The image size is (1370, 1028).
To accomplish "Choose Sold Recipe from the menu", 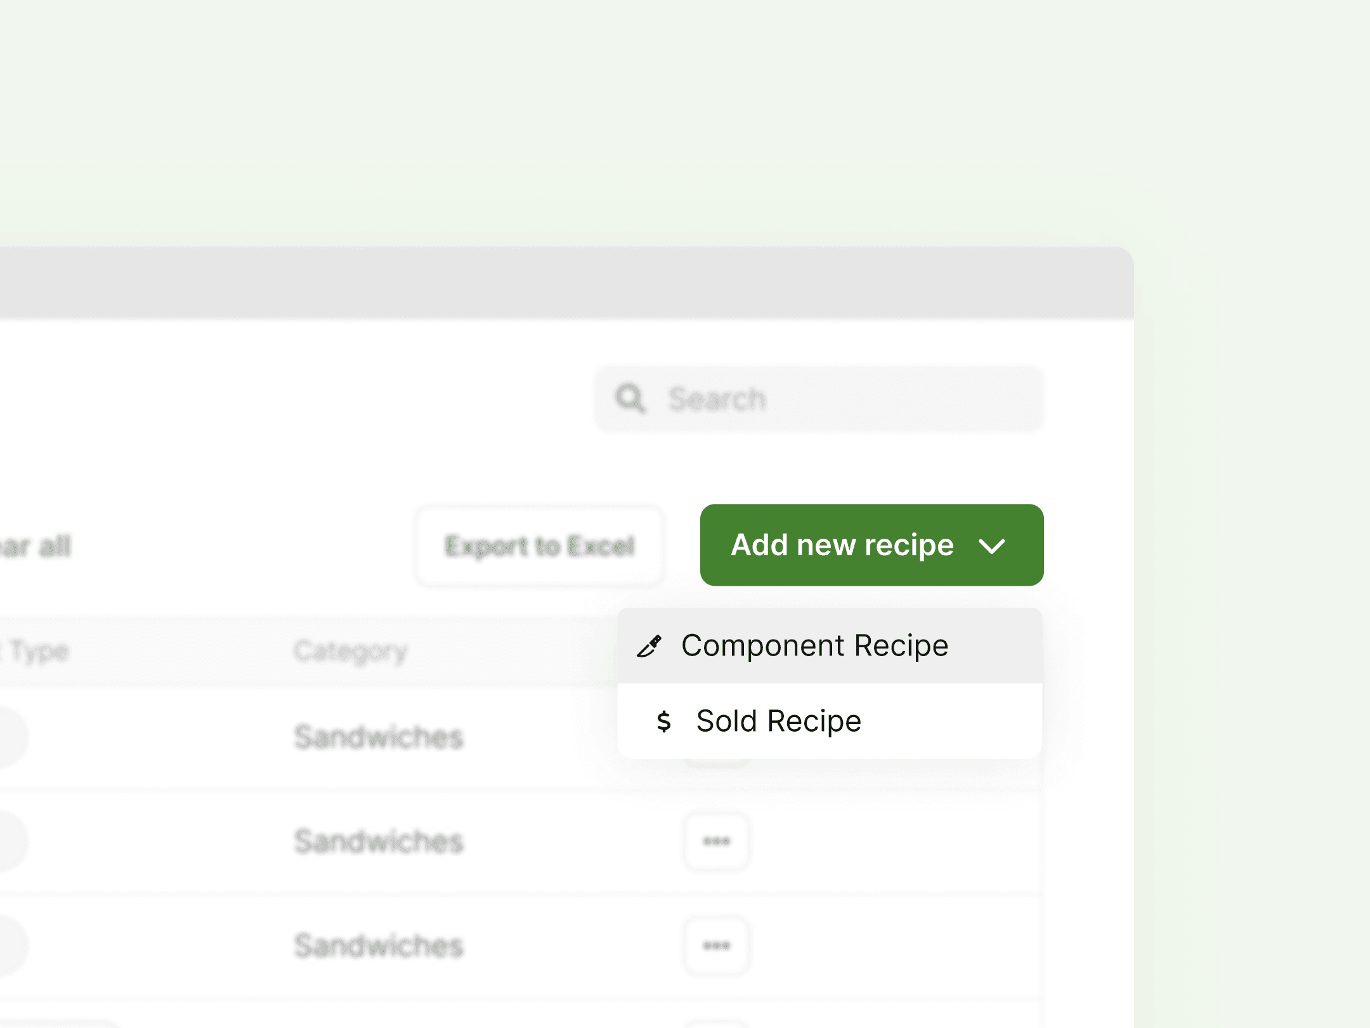I will 778,722.
